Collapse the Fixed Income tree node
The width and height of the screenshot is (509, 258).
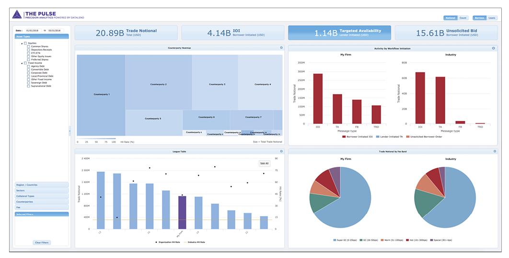tap(22, 63)
